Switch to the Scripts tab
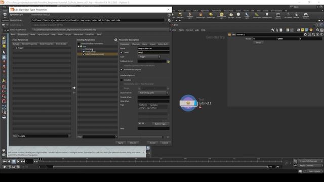Screen dimensions: 324x182 tap(68, 34)
